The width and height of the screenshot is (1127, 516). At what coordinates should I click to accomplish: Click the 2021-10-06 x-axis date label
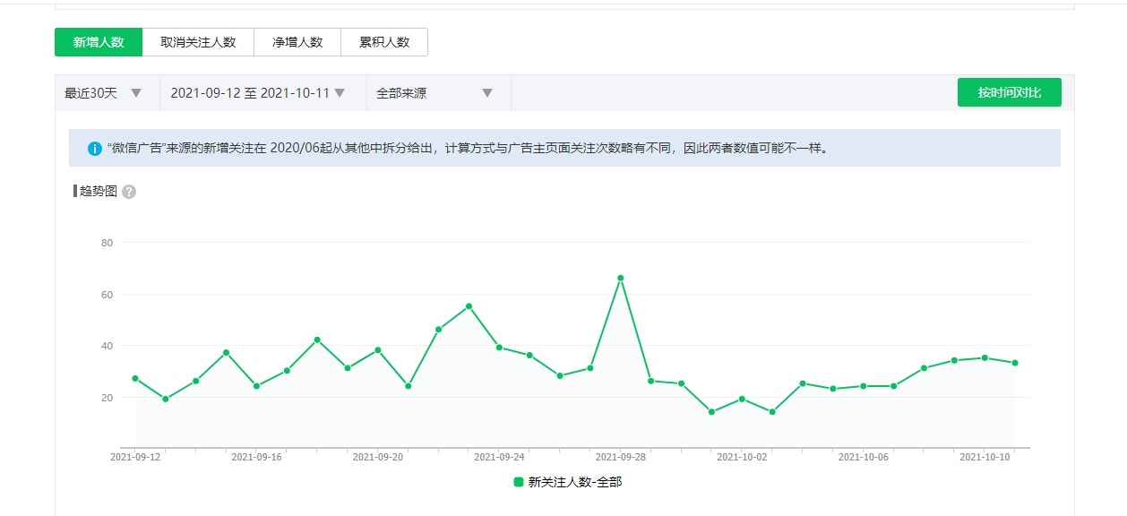click(863, 457)
